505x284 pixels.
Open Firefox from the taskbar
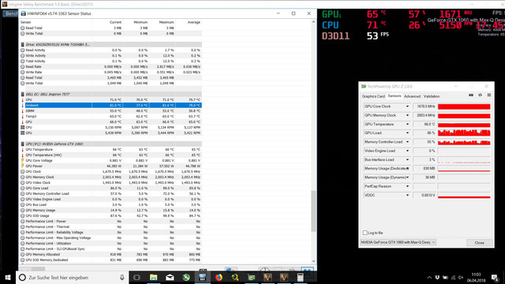[219, 277]
